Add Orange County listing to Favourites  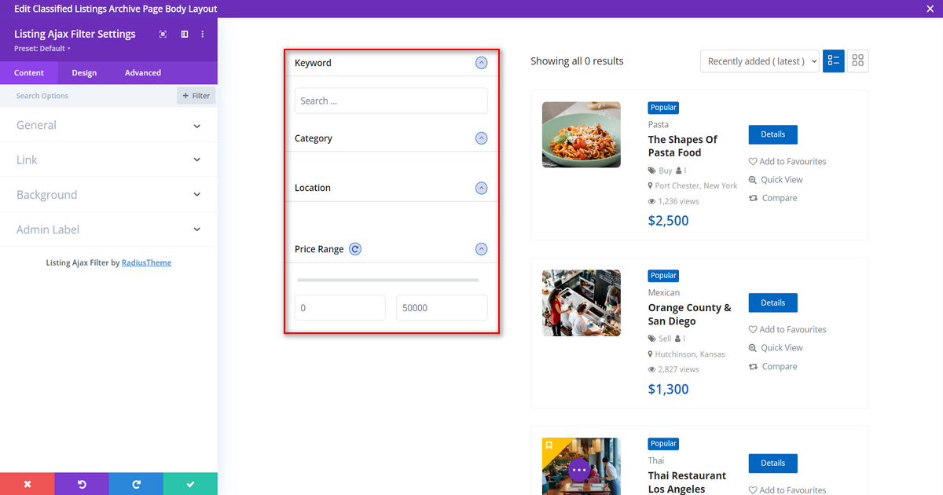point(787,329)
